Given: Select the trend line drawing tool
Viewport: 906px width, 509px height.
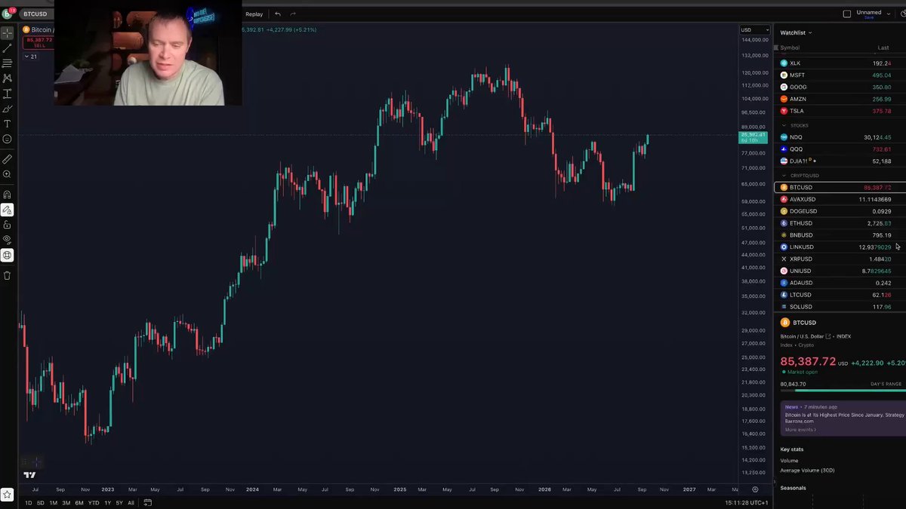Looking at the screenshot, I should click(8, 48).
